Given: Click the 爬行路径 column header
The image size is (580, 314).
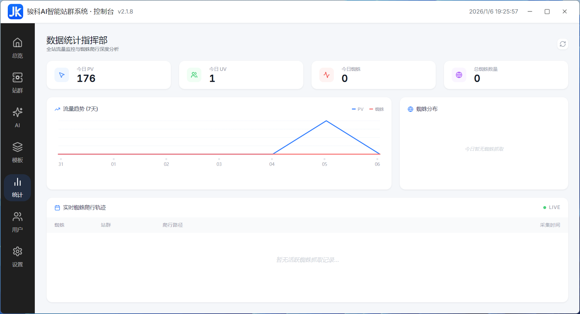Looking at the screenshot, I should tap(173, 225).
